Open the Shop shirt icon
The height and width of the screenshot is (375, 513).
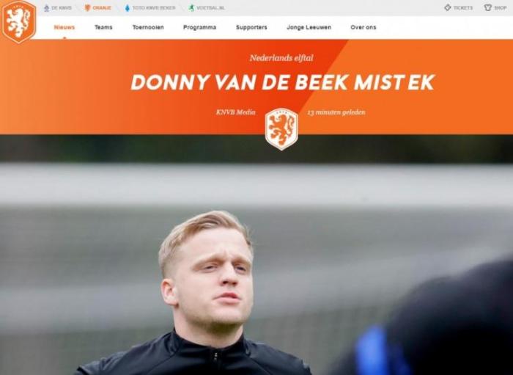tap(488, 7)
